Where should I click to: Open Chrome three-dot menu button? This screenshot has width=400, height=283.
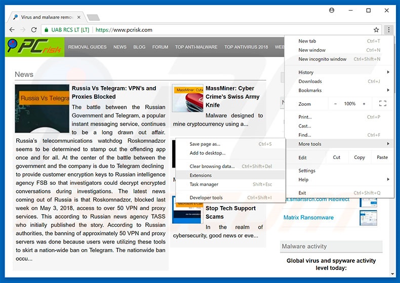(388, 30)
